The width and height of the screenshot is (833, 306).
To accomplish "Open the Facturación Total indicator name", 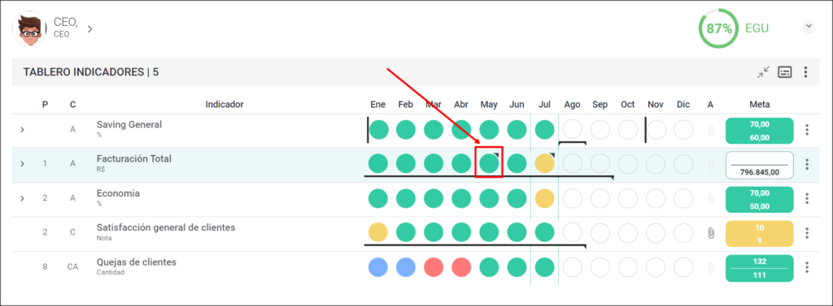I will (134, 158).
